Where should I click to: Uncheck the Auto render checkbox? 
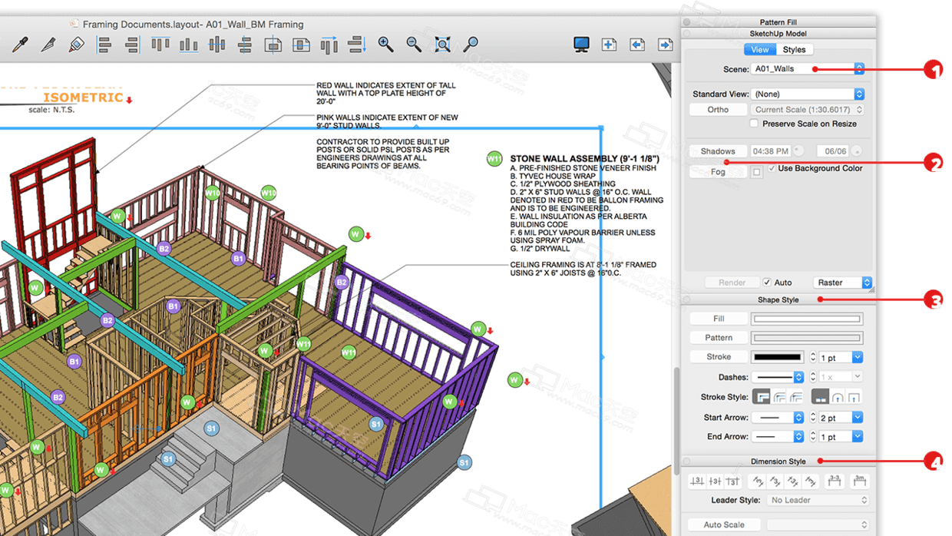click(767, 283)
